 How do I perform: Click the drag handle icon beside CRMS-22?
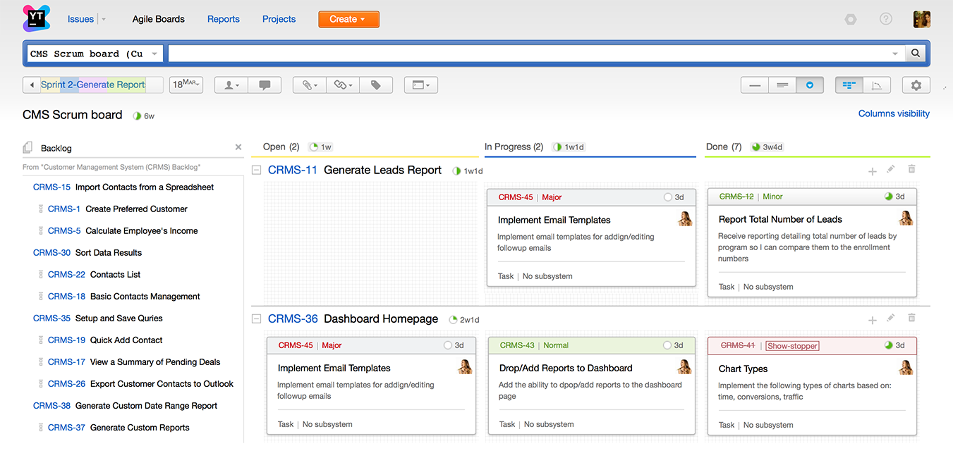[x=40, y=274]
